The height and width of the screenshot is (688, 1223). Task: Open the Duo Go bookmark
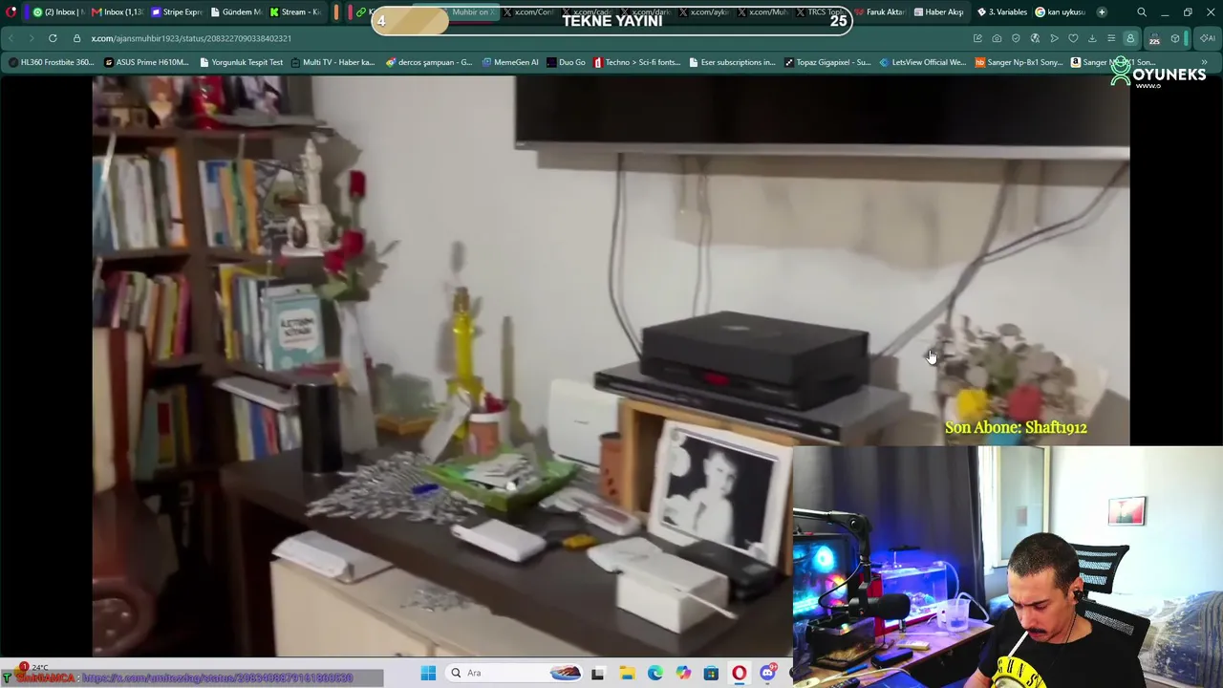click(x=566, y=62)
